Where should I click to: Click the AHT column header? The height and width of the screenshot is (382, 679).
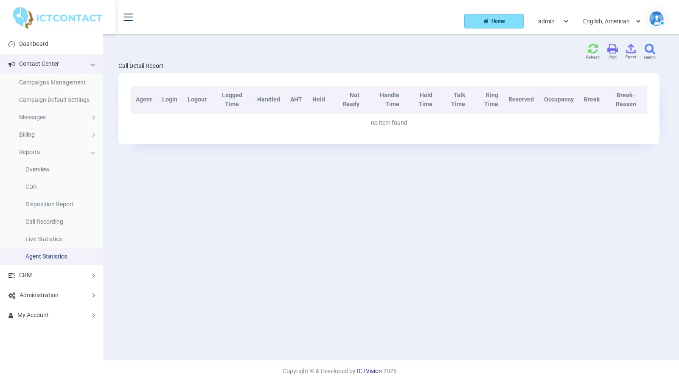pos(296,99)
